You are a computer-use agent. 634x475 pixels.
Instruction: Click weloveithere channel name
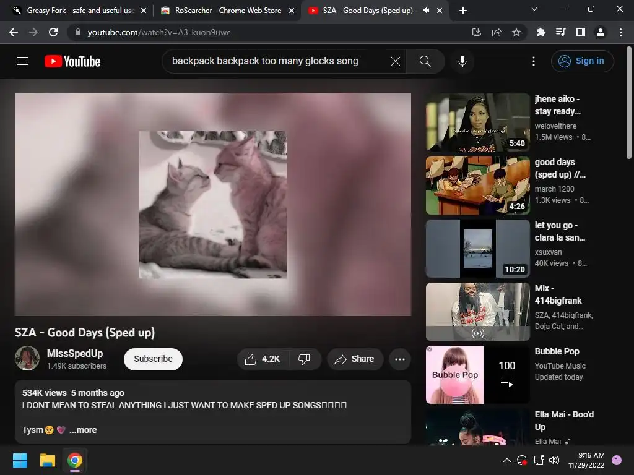[555, 126]
